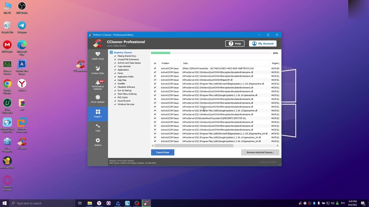Click the Registry Cleaner grid icon

tap(111, 52)
